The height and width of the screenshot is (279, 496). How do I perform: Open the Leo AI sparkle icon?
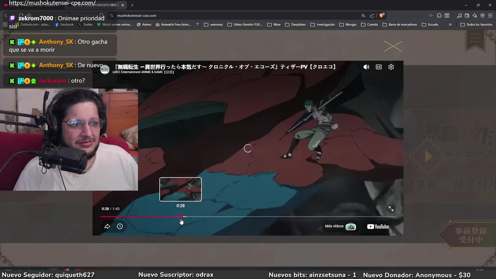475,15
